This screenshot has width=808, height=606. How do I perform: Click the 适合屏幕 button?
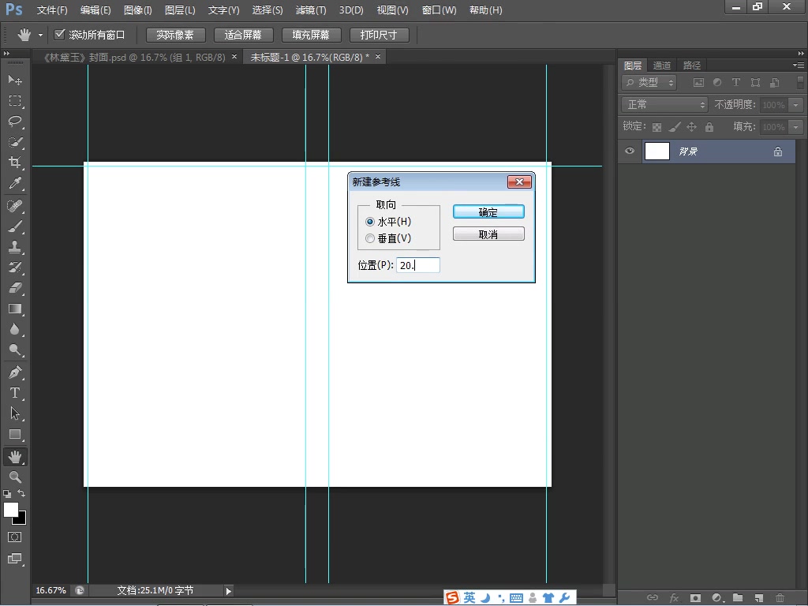[244, 35]
